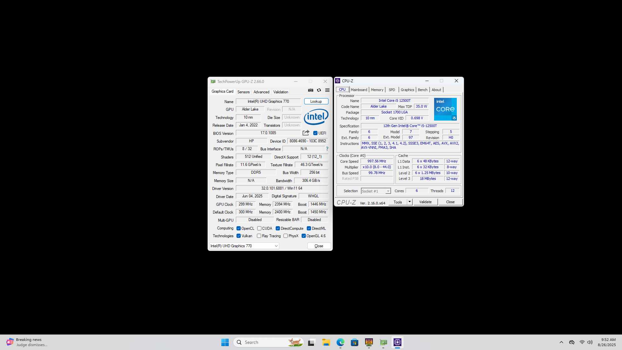Click the Lookup button in GPU-Z
The image size is (622, 350).
pyautogui.click(x=316, y=101)
